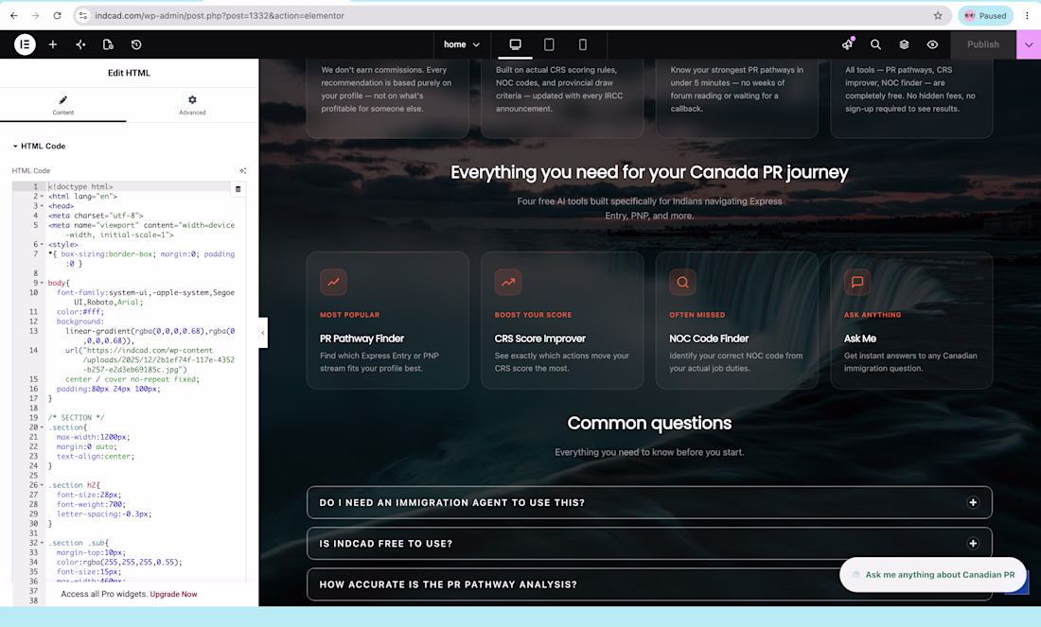1041x627 pixels.
Task: Go forward using browser forward arrow
Action: pyautogui.click(x=35, y=15)
